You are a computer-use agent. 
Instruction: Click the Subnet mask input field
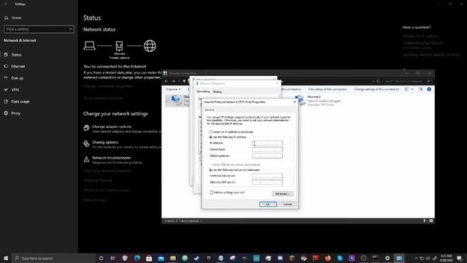[267, 149]
